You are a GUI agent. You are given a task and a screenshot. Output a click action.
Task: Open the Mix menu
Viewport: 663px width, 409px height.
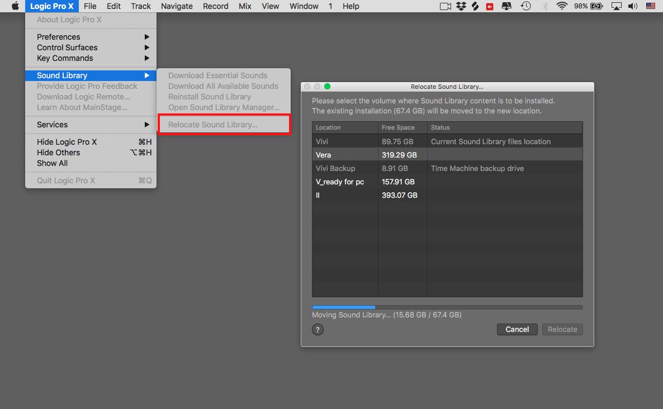click(x=245, y=6)
